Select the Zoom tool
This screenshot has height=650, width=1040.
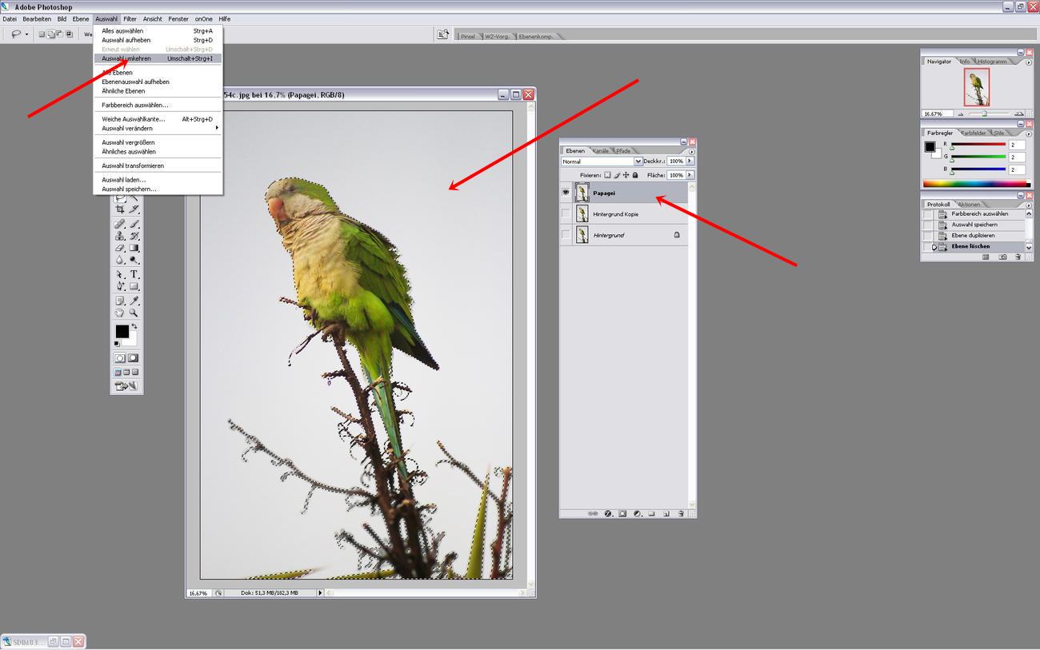pyautogui.click(x=134, y=313)
